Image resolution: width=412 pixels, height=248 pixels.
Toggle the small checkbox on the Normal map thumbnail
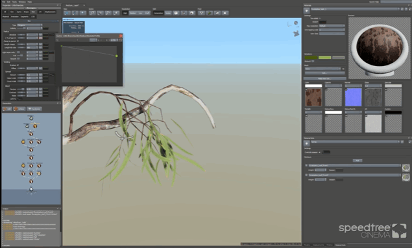(x=346, y=89)
